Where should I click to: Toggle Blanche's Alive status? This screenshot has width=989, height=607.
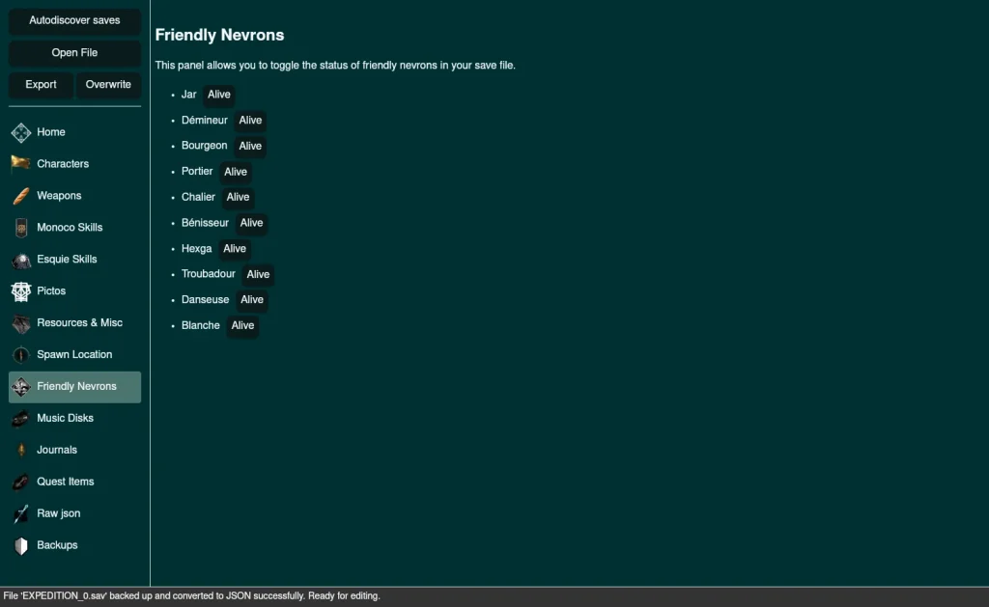[x=242, y=325]
